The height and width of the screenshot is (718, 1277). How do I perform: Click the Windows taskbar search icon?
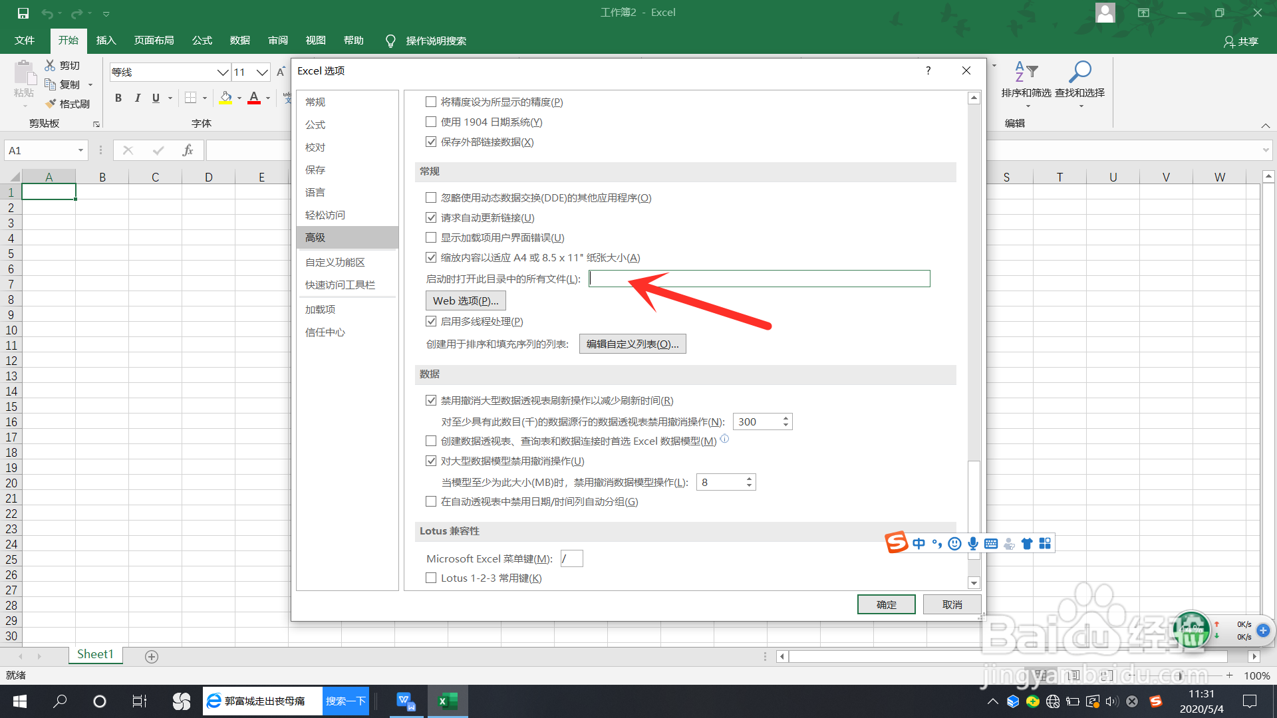[x=60, y=701]
